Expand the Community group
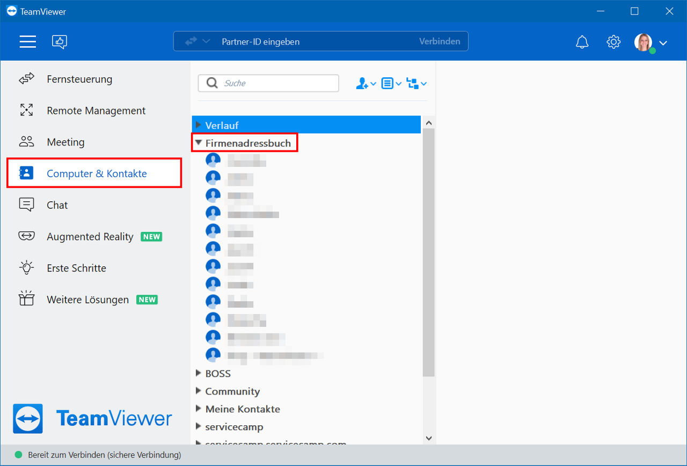This screenshot has width=687, height=466. point(198,391)
